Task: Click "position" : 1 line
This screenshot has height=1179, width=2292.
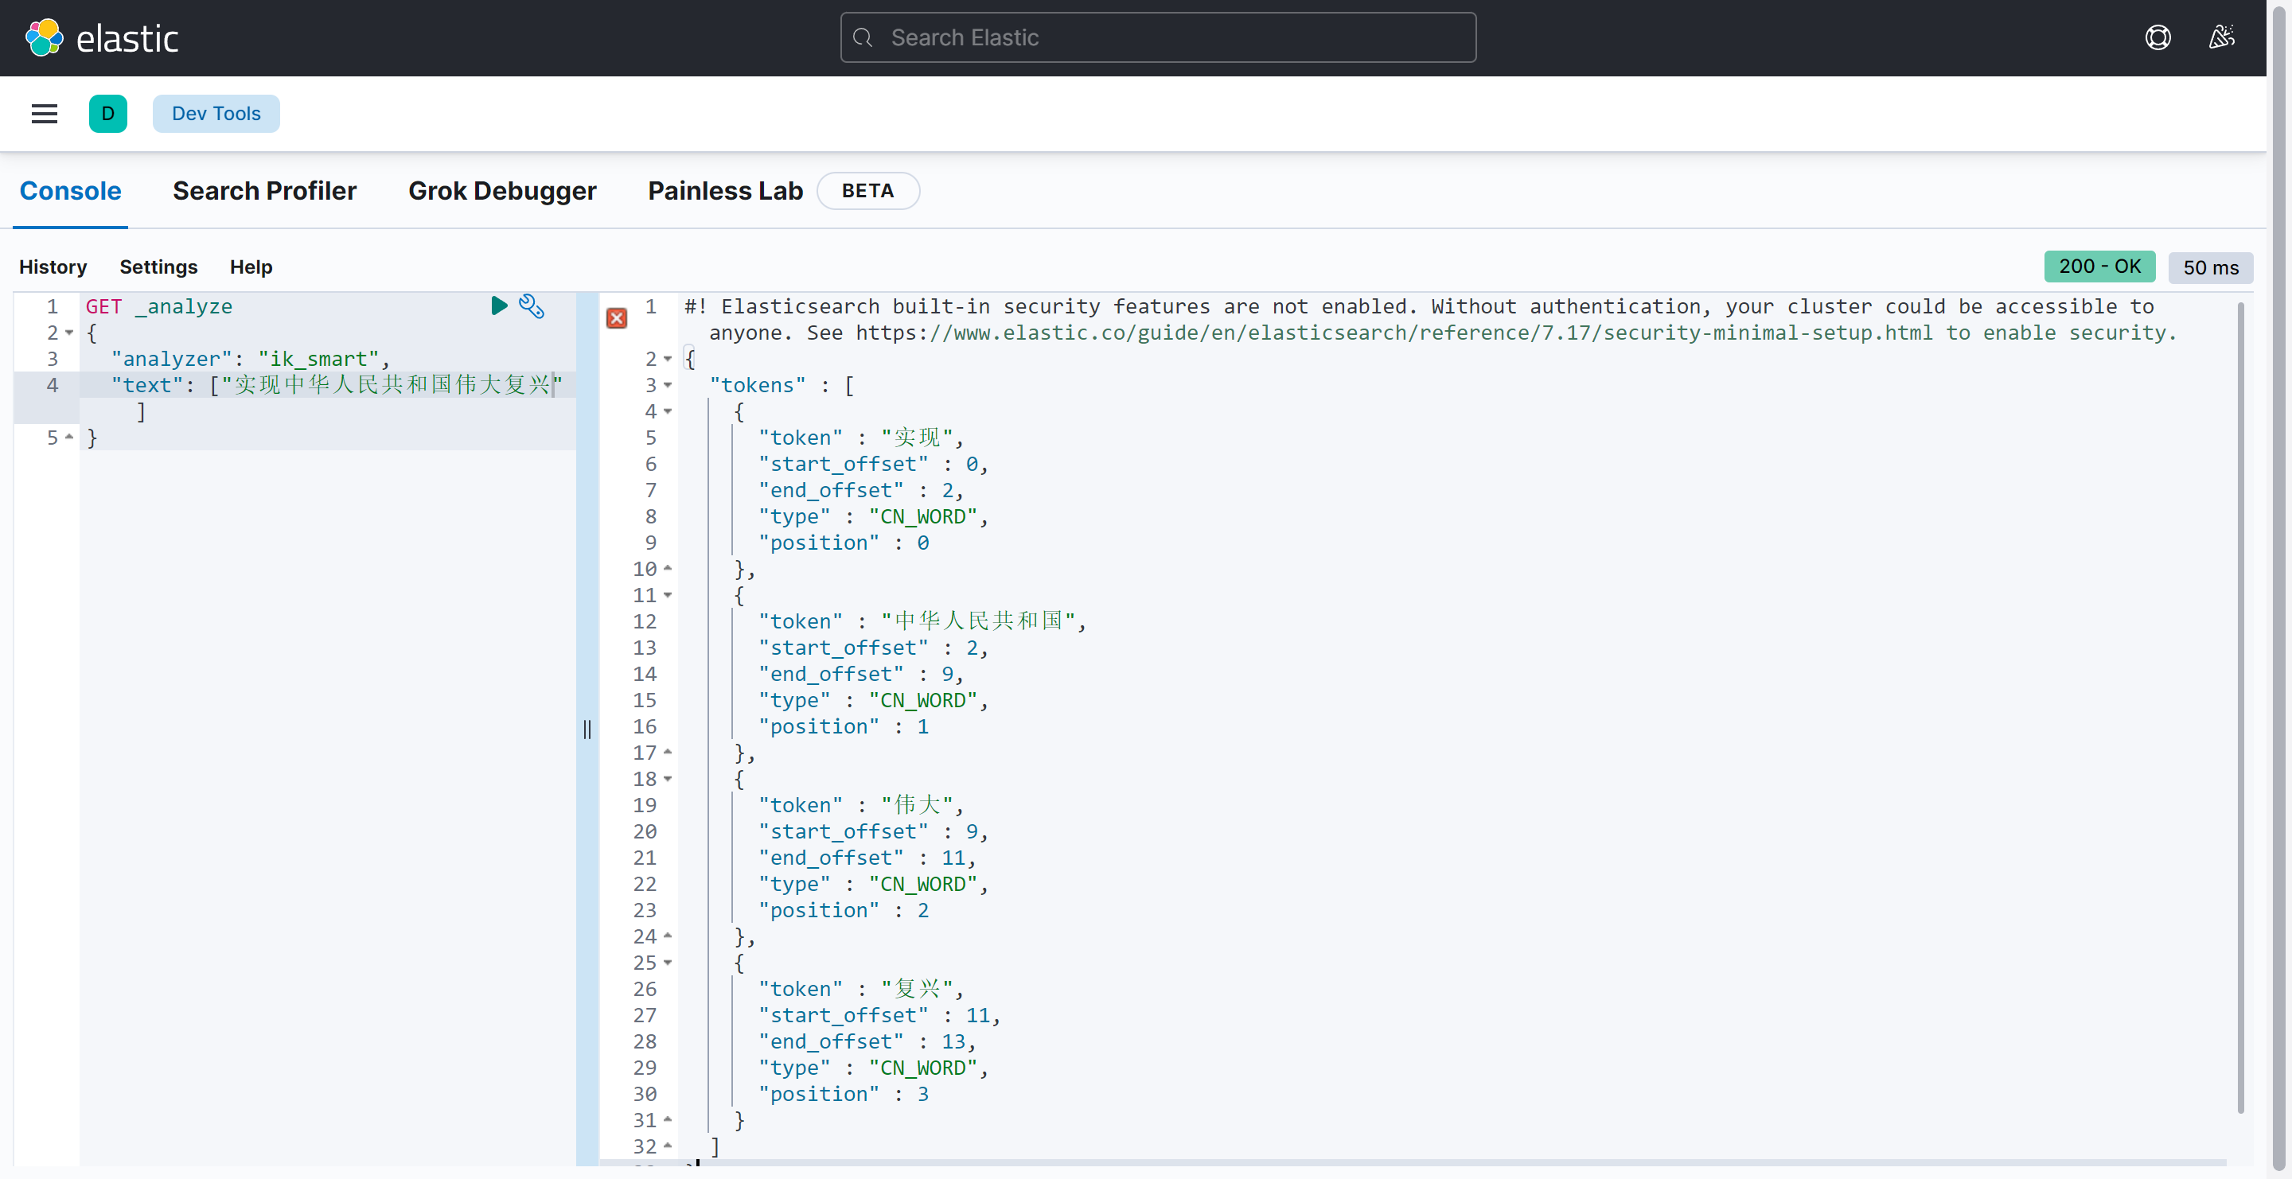Action: point(844,726)
